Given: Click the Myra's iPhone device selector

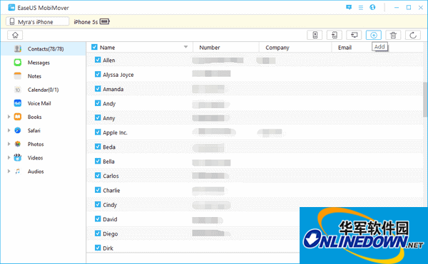Looking at the screenshot, I should [37, 21].
